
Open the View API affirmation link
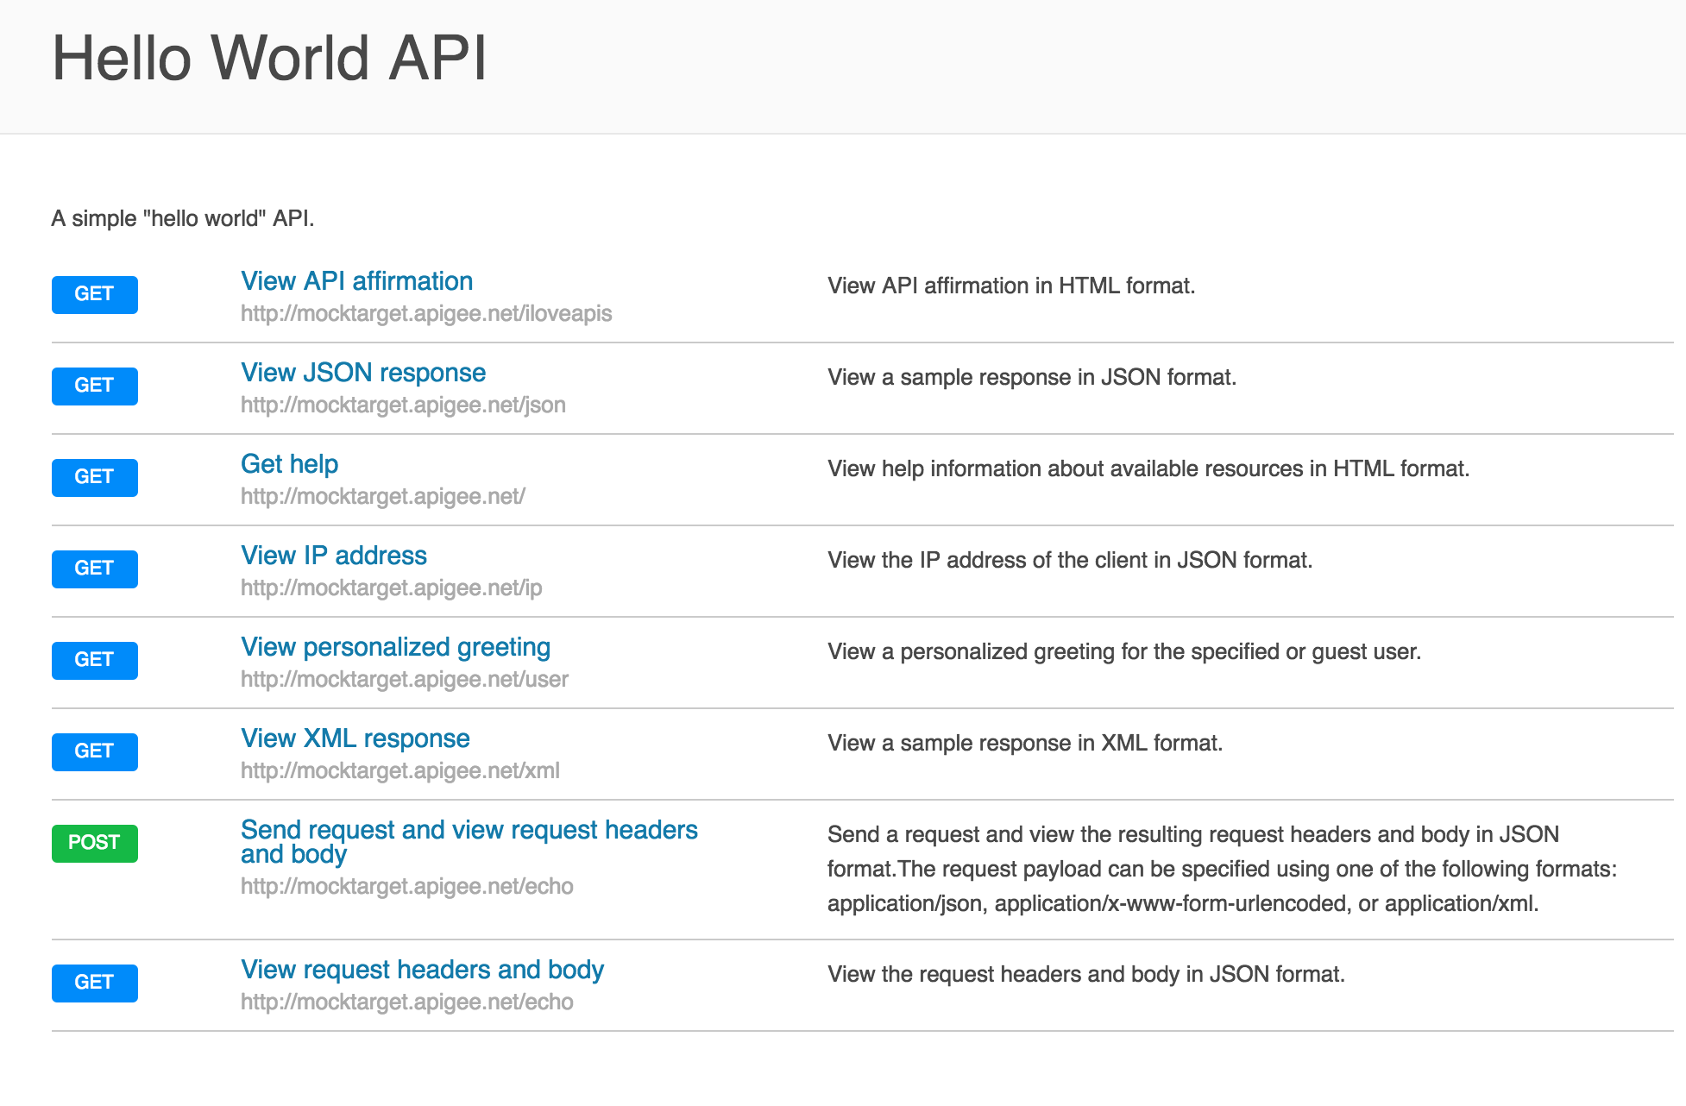coord(356,281)
